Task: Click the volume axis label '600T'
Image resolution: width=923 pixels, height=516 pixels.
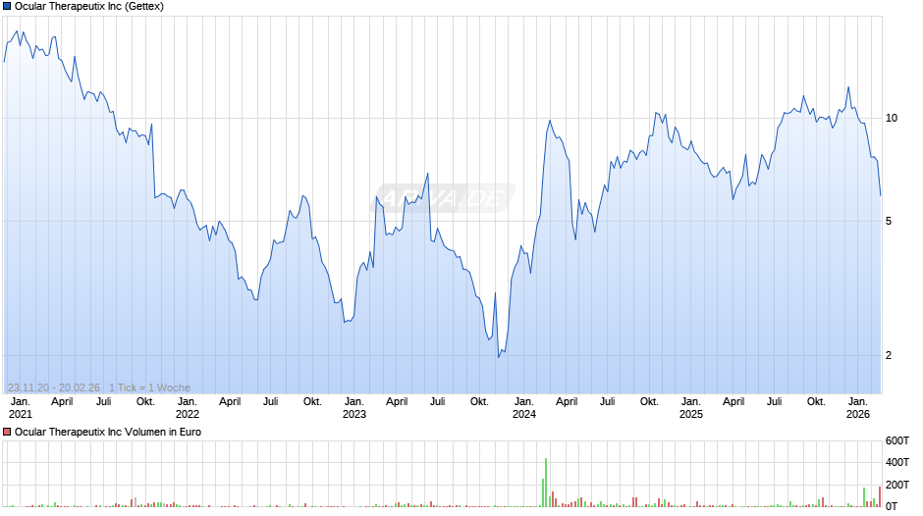Action: coord(897,440)
